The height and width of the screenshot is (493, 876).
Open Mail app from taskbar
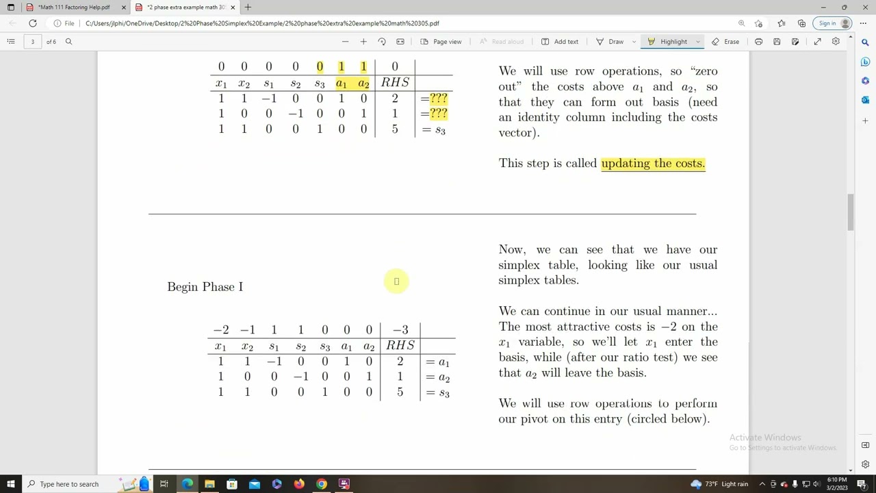tap(255, 484)
